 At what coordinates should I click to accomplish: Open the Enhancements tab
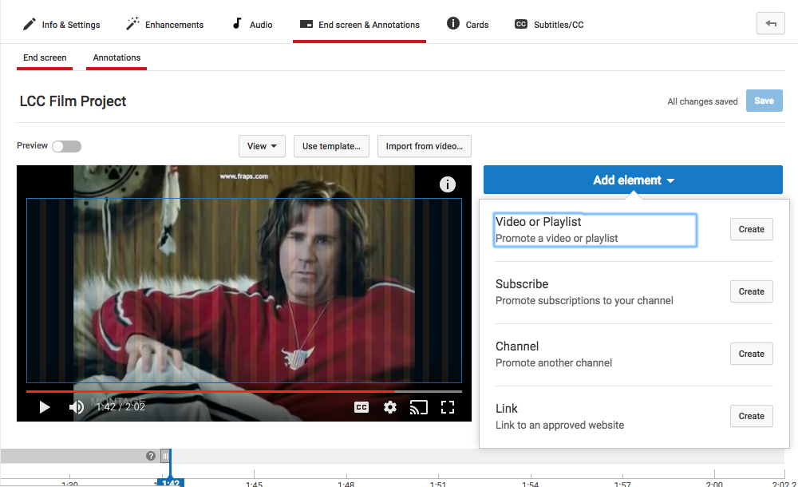coord(165,25)
